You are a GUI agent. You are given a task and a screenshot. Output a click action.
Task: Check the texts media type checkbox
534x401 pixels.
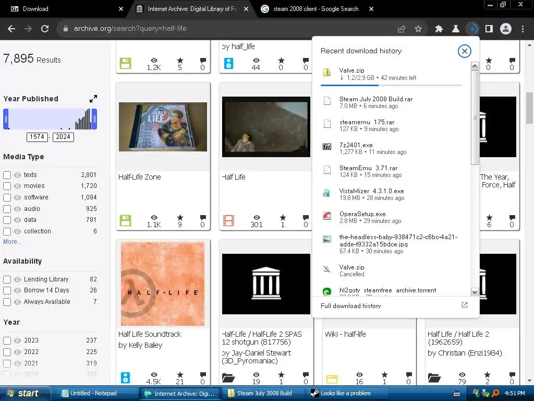pos(7,175)
